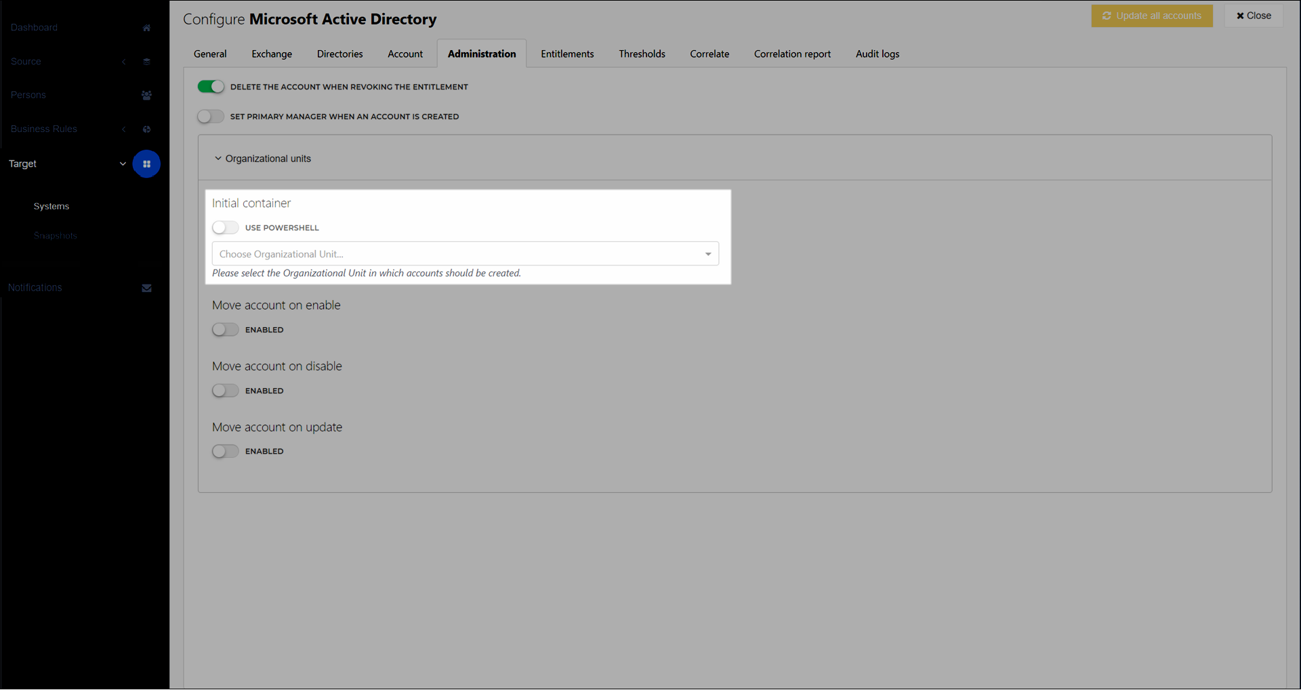Disable delete account when revoking entitlement
The image size is (1301, 690).
click(x=211, y=87)
